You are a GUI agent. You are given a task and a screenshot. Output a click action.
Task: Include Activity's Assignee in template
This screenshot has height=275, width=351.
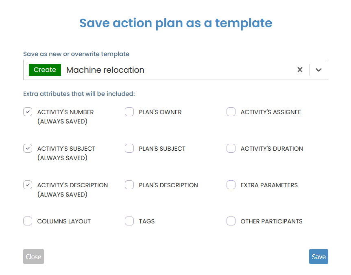[231, 112]
